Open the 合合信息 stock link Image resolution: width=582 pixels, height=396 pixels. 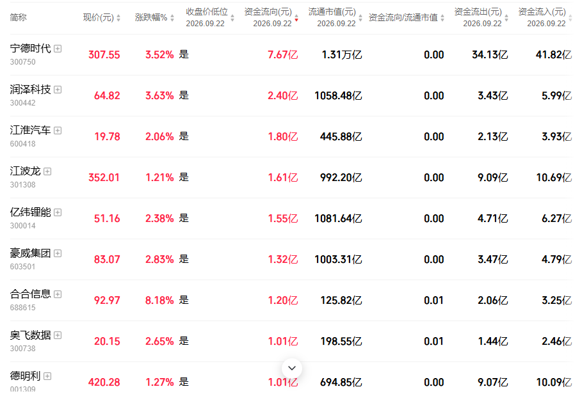point(31,294)
